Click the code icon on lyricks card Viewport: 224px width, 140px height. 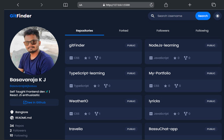click(x=151, y=113)
